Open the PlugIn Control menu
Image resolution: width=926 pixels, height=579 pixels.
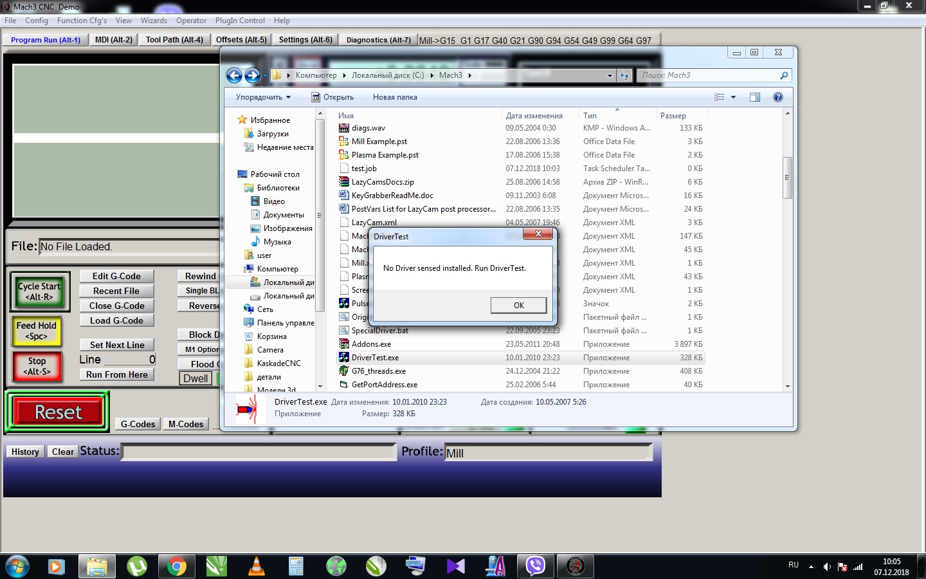(x=240, y=21)
